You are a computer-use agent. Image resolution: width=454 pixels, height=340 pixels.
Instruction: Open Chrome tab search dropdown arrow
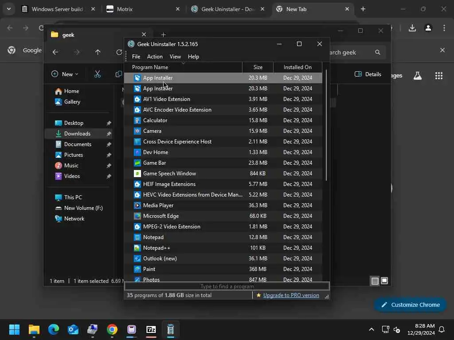[x=9, y=9]
